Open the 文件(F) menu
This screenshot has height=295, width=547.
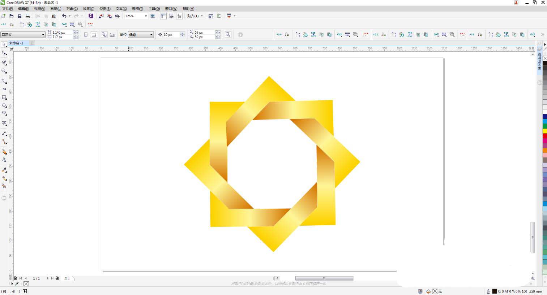pos(8,9)
